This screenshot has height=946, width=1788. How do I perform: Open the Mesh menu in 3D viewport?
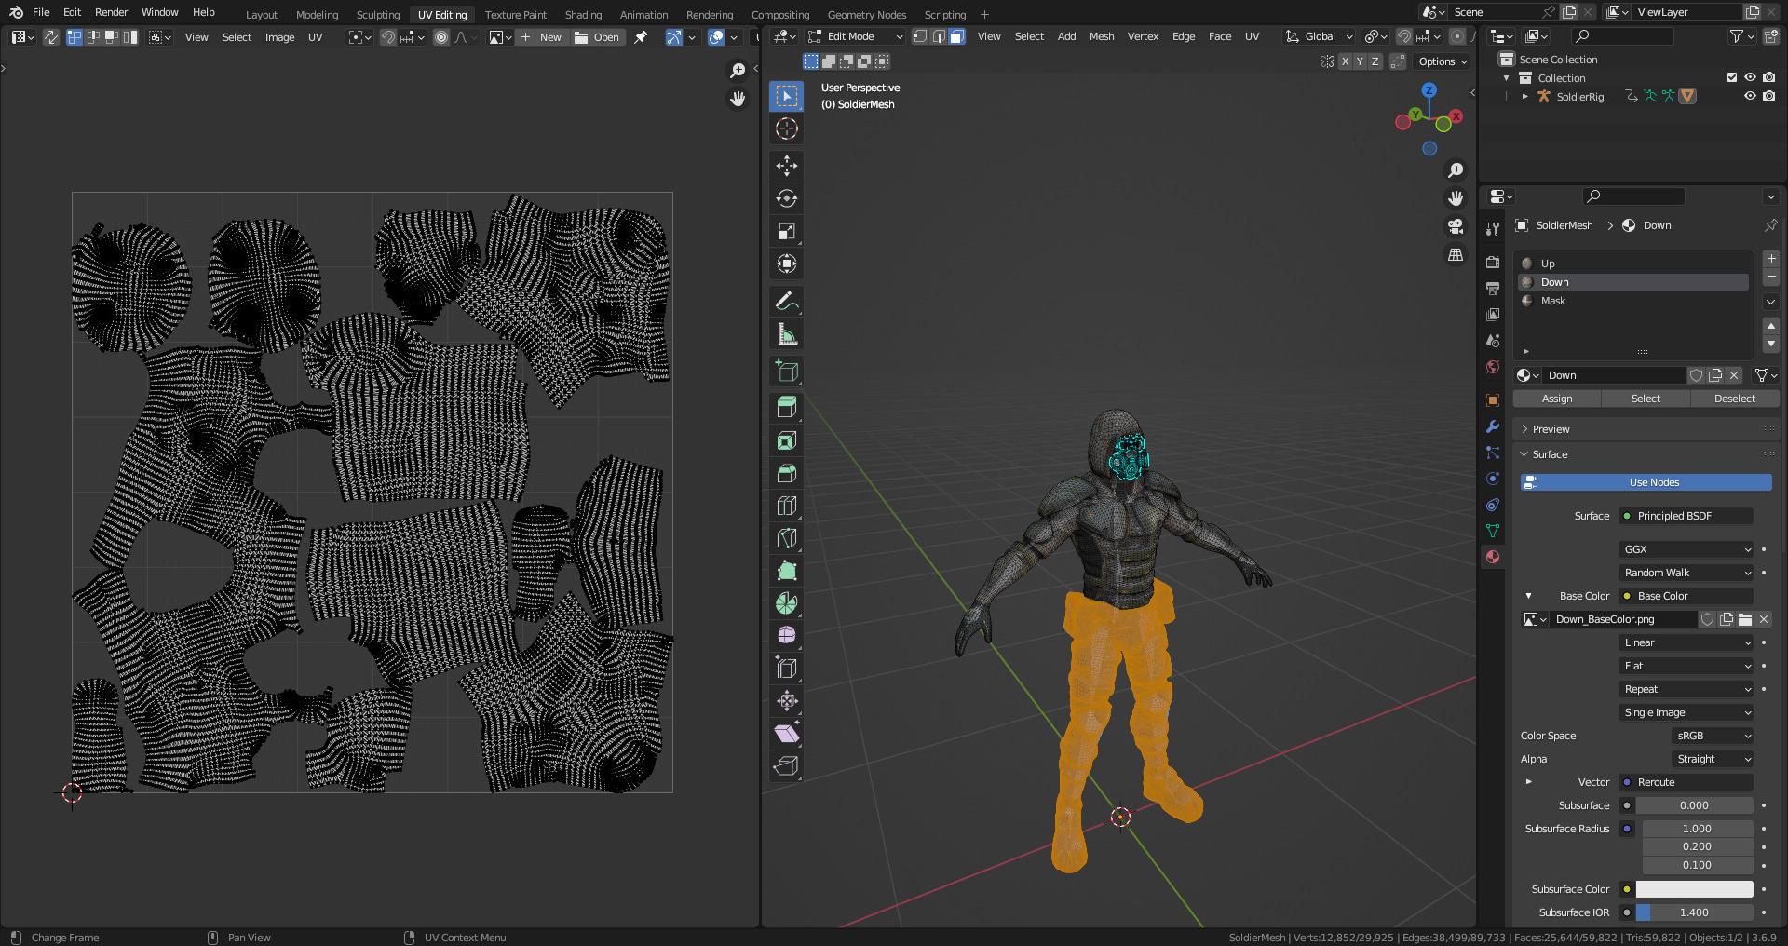[1102, 36]
